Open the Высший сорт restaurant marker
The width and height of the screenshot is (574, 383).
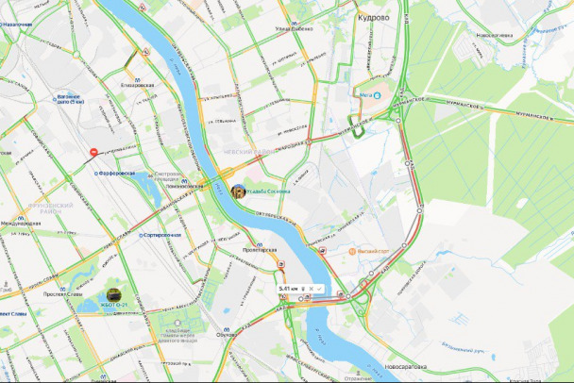[352, 251]
